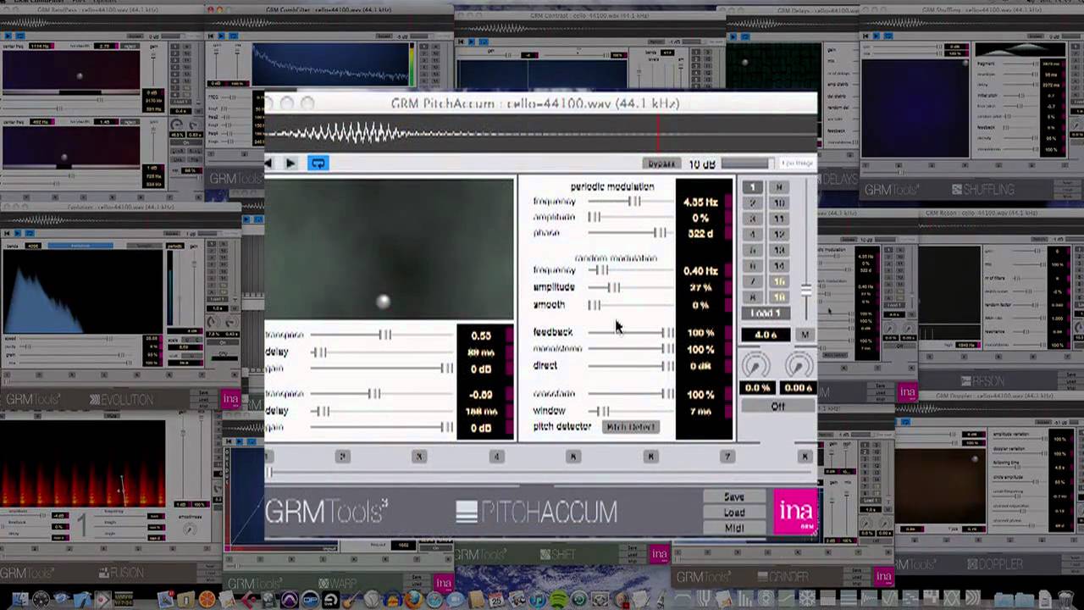Open the Trash in the Dock
Screen dimensions: 1084x610
coord(1065,599)
